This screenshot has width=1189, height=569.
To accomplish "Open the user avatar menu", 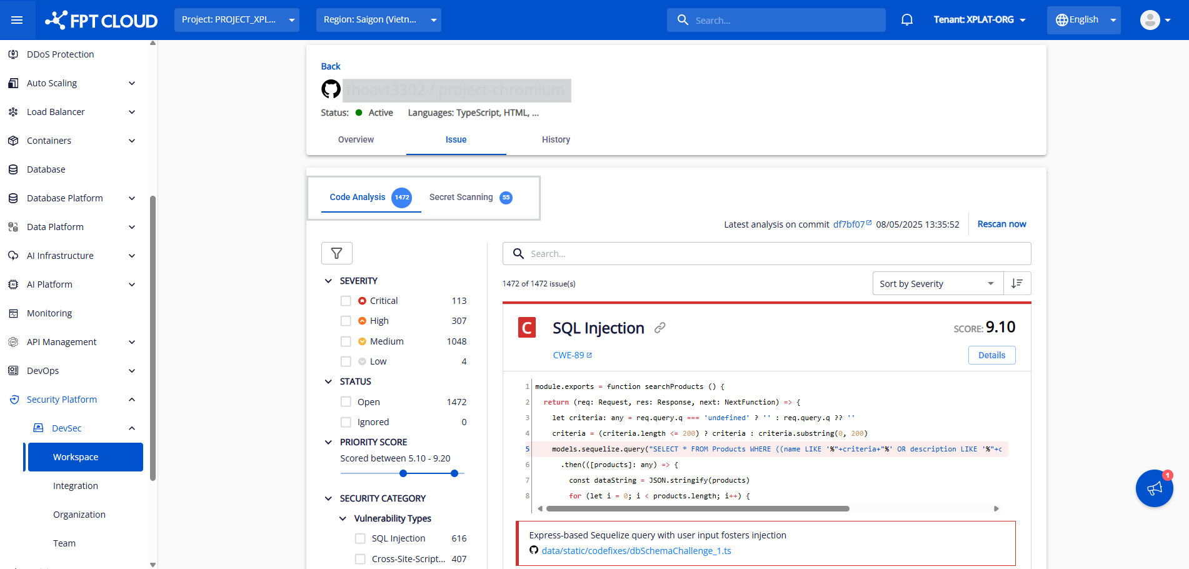I will tap(1155, 20).
